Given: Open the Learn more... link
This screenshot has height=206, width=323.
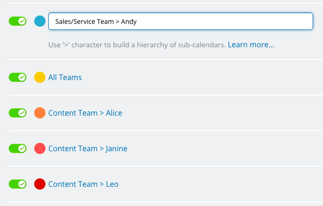Looking at the screenshot, I should pos(251,44).
